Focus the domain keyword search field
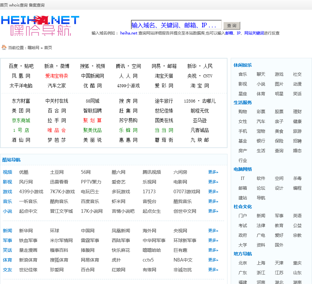This screenshot has height=284, width=312. click(176, 25)
